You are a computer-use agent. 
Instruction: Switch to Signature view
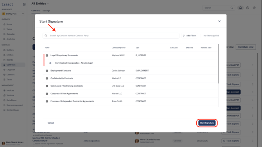click(x=246, y=47)
